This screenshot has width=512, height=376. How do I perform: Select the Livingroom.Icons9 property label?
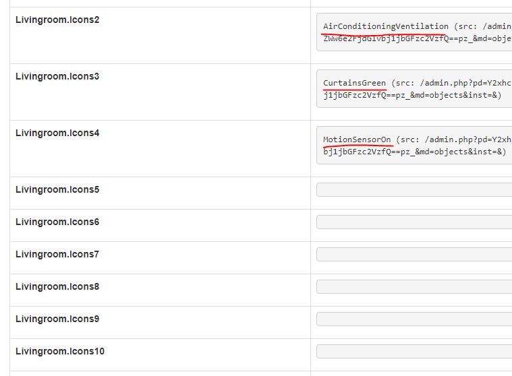57,319
